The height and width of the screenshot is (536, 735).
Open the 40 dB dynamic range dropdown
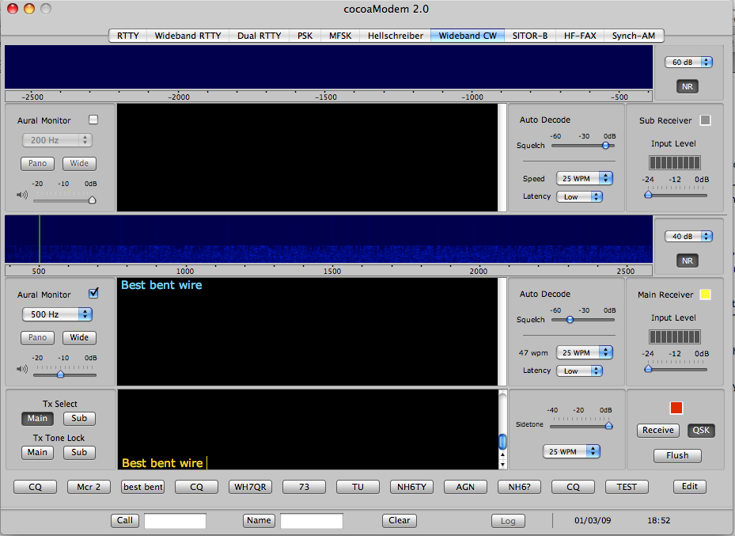tap(688, 237)
